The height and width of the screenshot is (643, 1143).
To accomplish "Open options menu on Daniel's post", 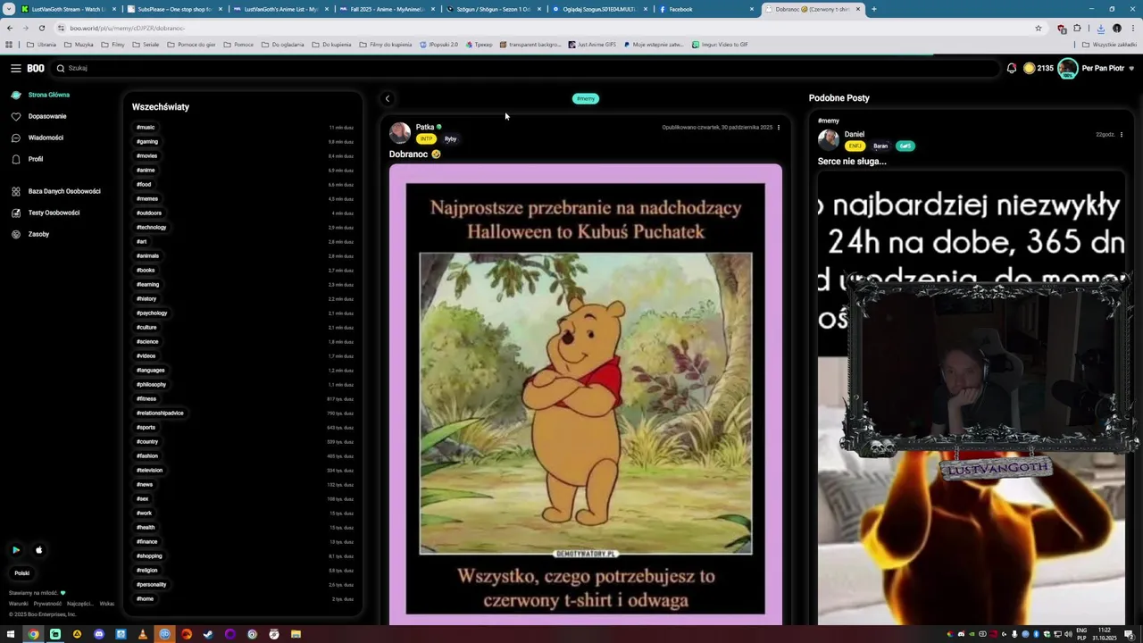I will click(x=1122, y=134).
